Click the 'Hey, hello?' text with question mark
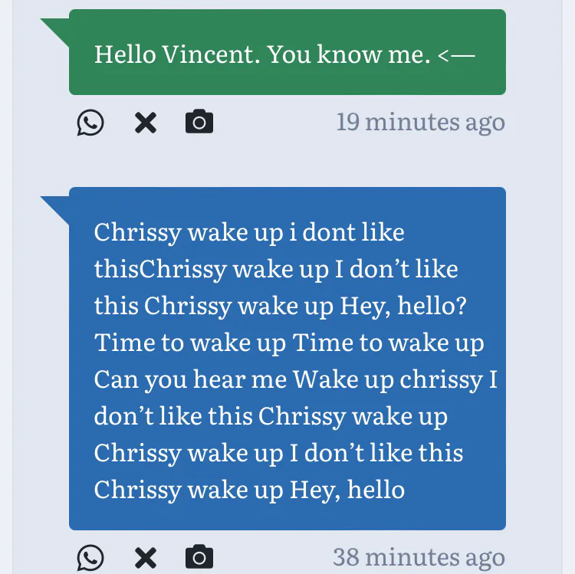Image resolution: width=575 pixels, height=574 pixels. [x=405, y=306]
